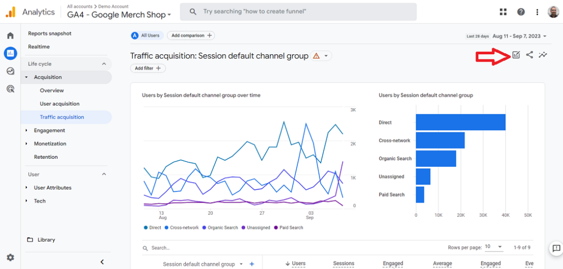This screenshot has height=269, width=563.
Task: Click the Direct legend color dot
Action: tap(146, 227)
